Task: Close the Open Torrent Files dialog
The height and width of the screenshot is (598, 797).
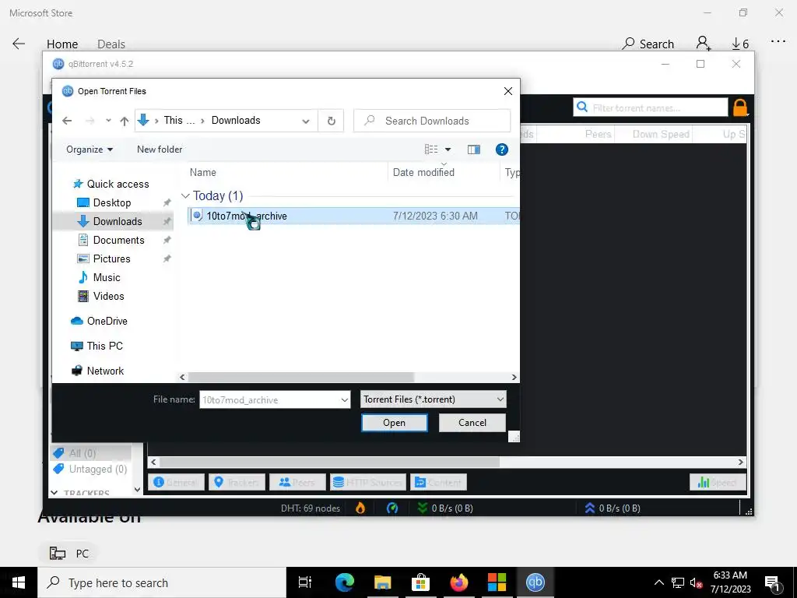Action: [x=507, y=91]
